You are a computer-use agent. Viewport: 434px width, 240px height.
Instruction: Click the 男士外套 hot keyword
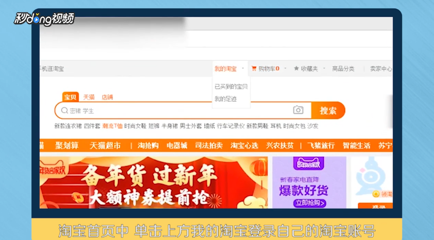click(x=191, y=126)
